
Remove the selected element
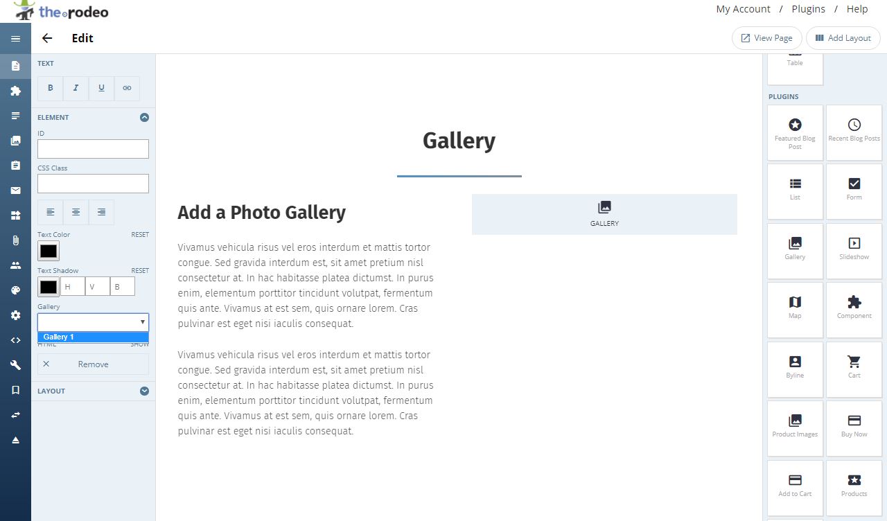pyautogui.click(x=93, y=364)
